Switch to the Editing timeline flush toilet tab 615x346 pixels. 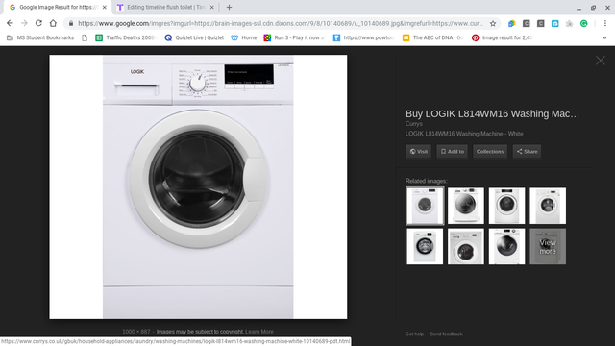(x=166, y=7)
